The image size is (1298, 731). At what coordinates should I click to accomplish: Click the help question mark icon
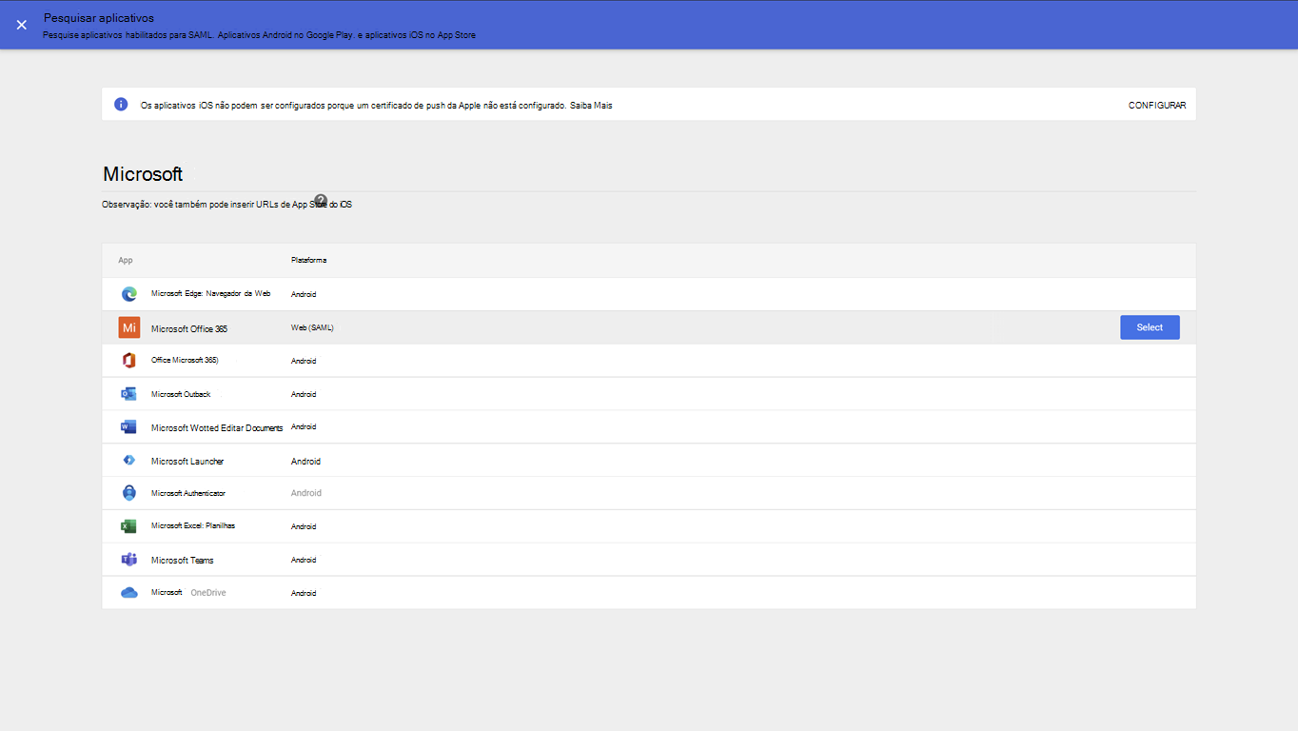[321, 200]
